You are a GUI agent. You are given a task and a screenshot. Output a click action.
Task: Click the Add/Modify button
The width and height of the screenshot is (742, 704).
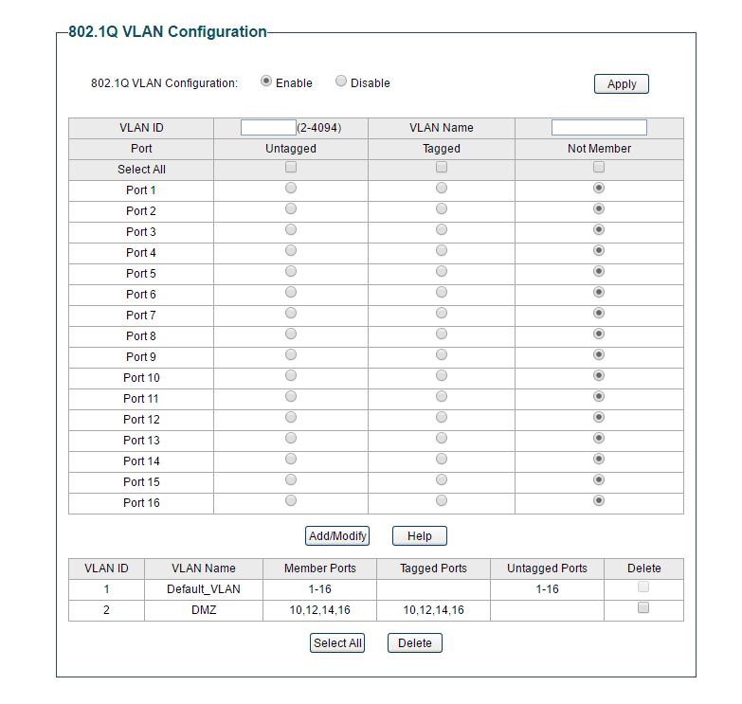(x=337, y=535)
